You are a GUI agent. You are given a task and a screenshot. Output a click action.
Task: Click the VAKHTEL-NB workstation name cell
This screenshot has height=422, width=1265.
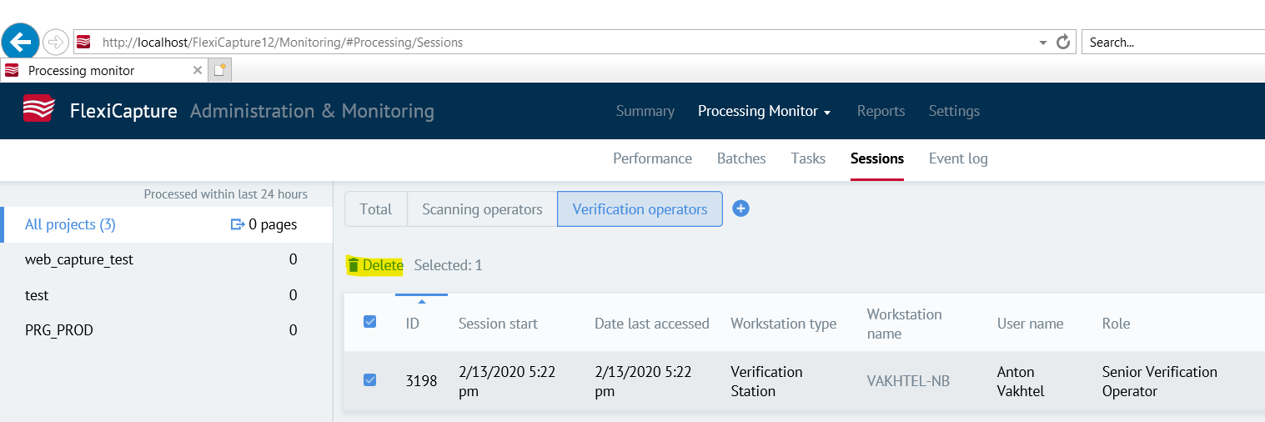point(908,381)
